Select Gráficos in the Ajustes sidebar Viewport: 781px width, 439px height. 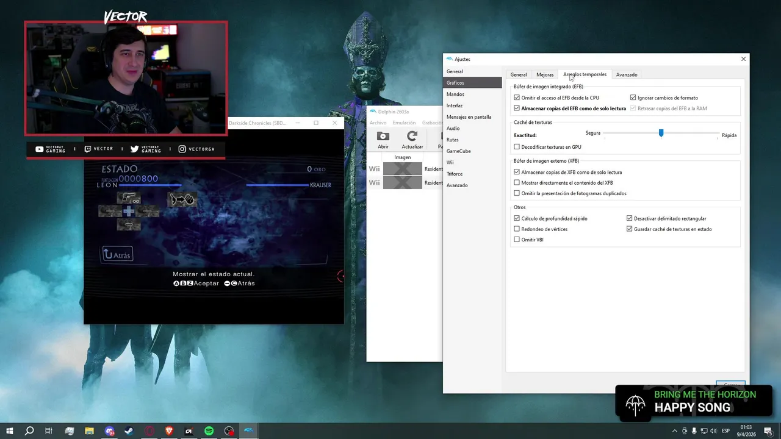pos(472,83)
